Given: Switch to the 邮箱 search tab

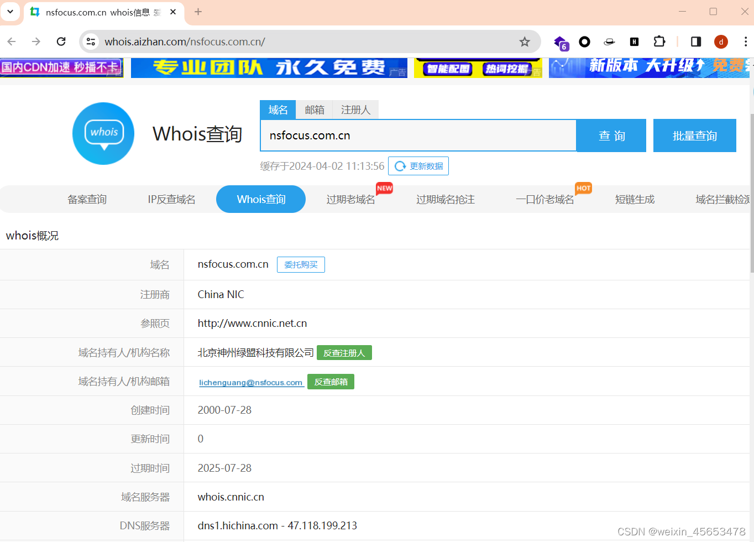Looking at the screenshot, I should point(315,110).
